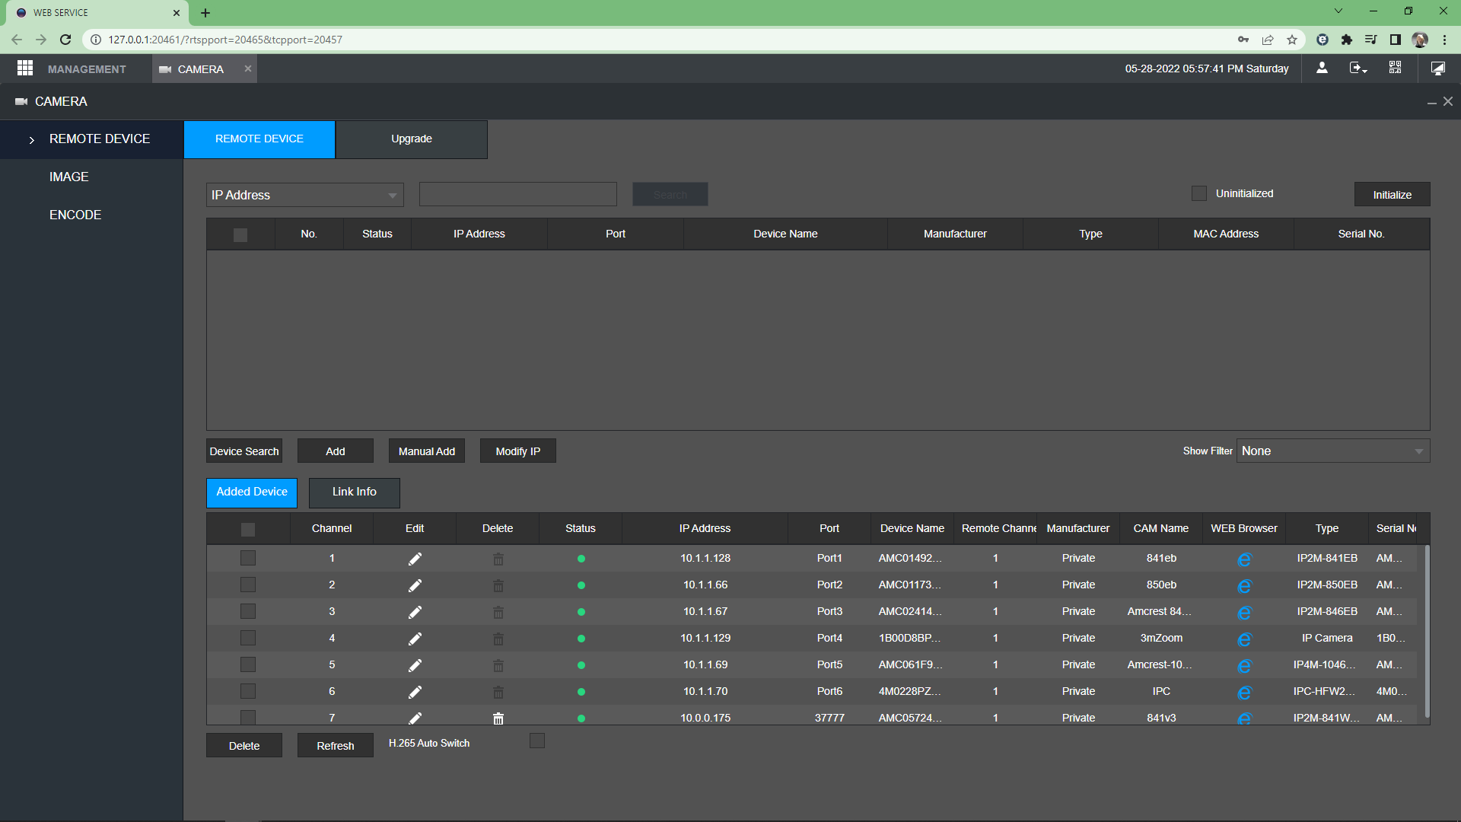Open the user account icon
1461x822 pixels.
(x=1322, y=68)
